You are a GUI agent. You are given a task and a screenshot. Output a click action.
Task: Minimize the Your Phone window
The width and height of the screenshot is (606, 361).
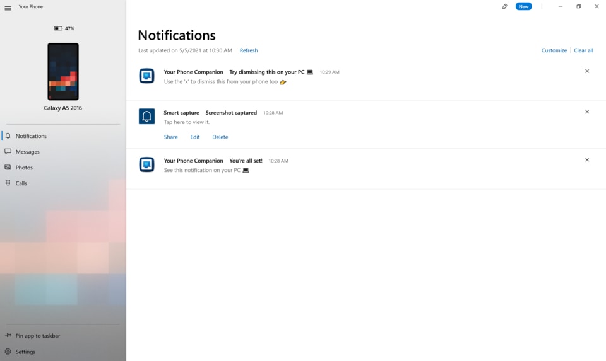[x=561, y=6]
